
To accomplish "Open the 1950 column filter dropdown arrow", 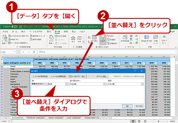I will [44, 64].
